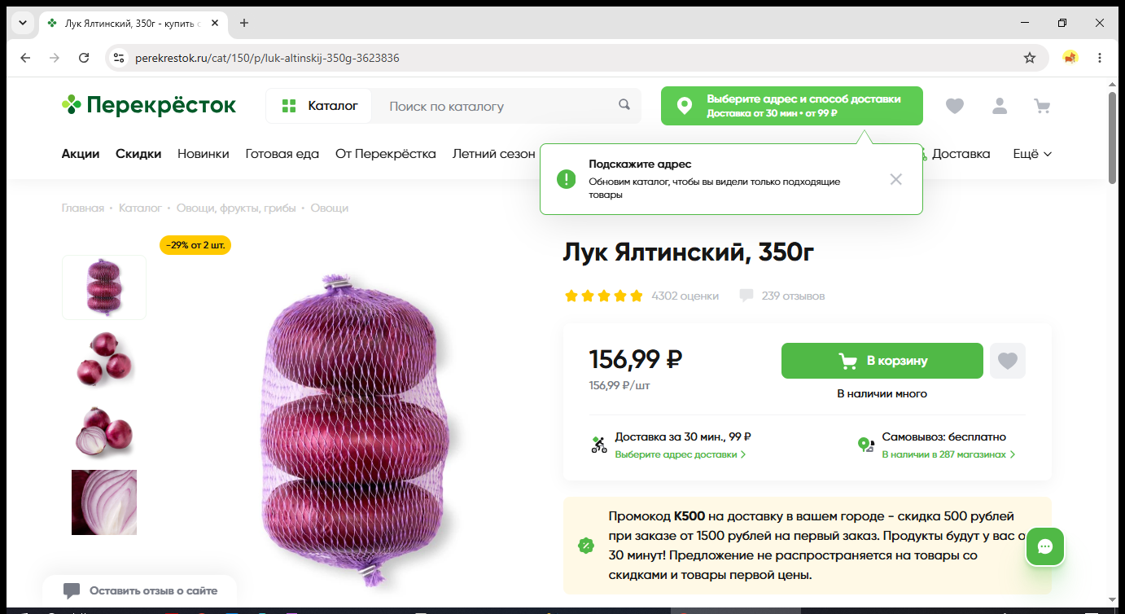1125x614 pixels.
Task: Reload the page in the browser
Action: (84, 58)
